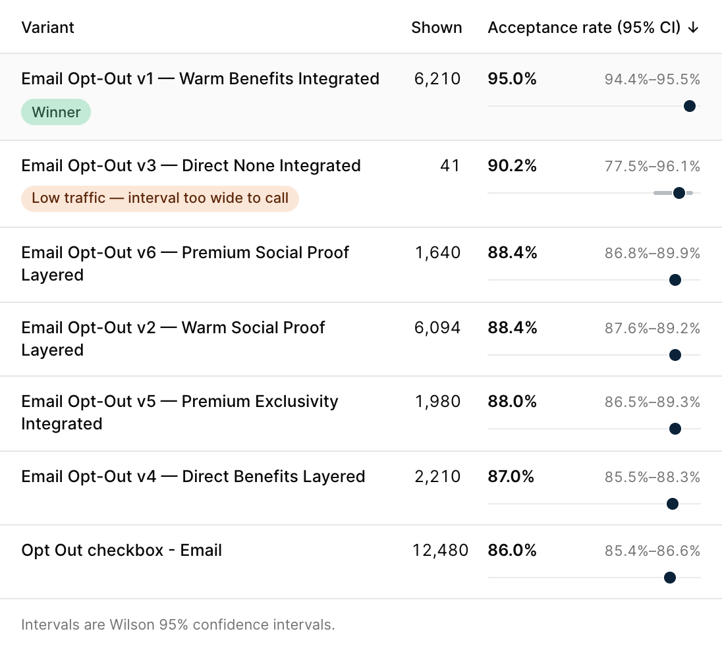Viewport: 722px width, 652px height.
Task: Click the Low traffic warning badge
Action: 160,198
